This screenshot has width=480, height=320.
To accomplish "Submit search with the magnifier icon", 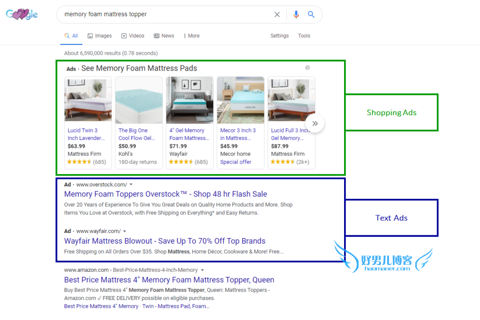I will [311, 15].
